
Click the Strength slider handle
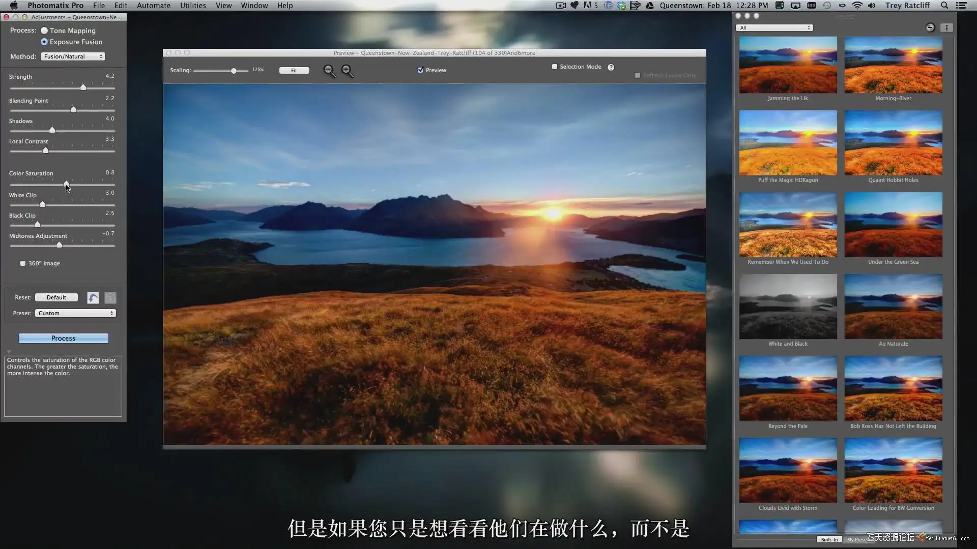pos(83,87)
